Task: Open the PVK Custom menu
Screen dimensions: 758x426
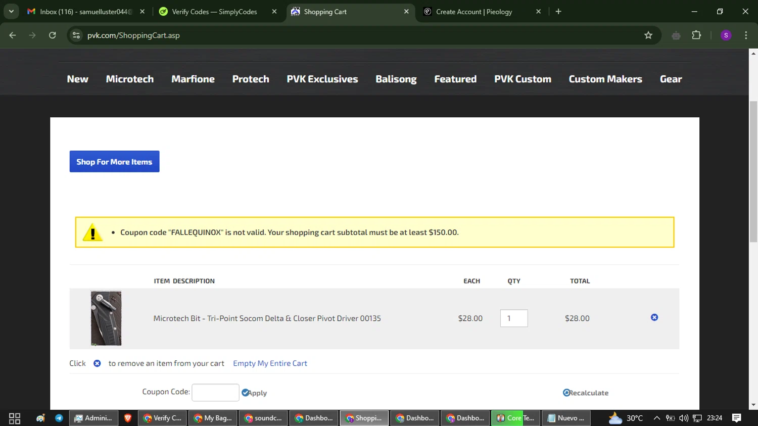Action: (523, 79)
